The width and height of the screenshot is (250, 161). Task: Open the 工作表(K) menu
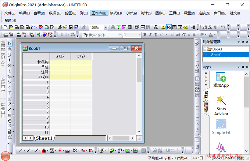click(99, 13)
